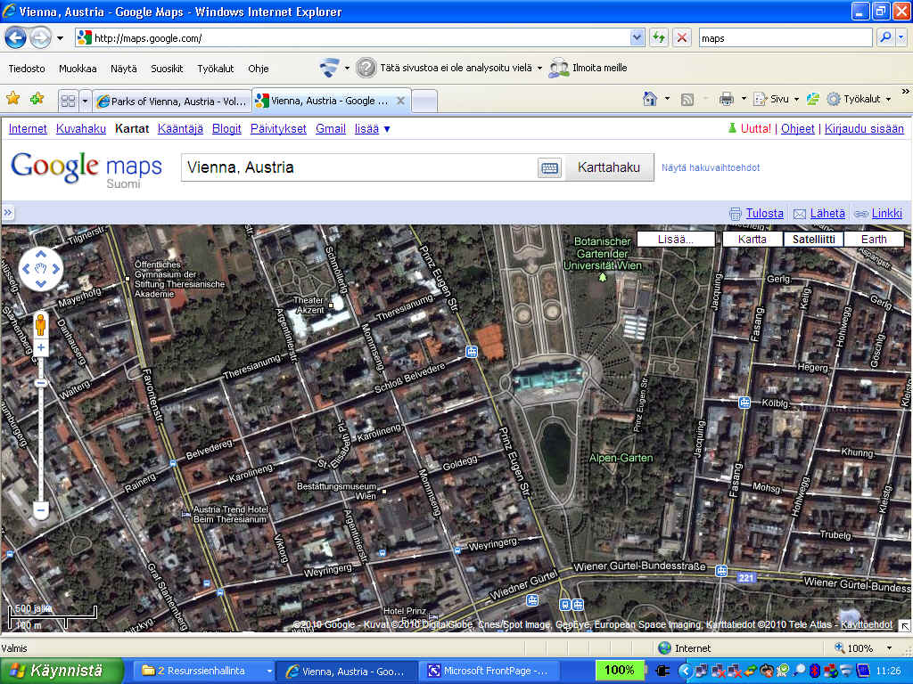Click the zoom in plus button on map

(x=40, y=347)
